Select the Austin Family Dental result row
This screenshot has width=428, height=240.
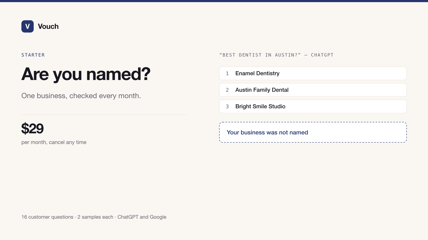coord(313,90)
